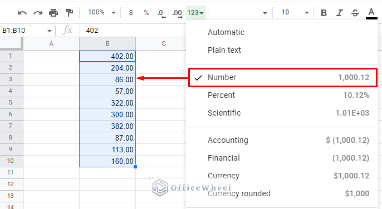This screenshot has height=209, width=382.
Task: Format as currency with dollar icon
Action: (131, 13)
